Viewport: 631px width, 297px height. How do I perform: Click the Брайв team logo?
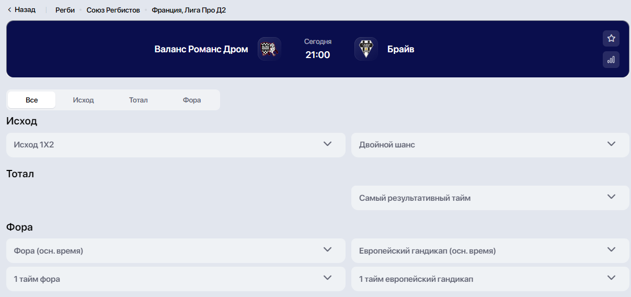(x=366, y=49)
